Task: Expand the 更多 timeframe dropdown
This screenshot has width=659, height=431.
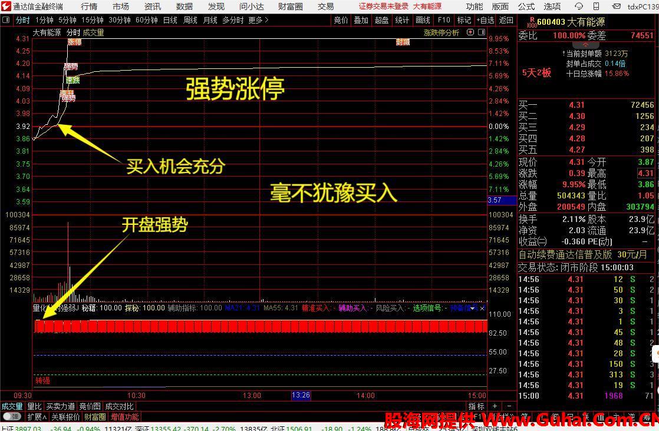Action: [x=258, y=20]
